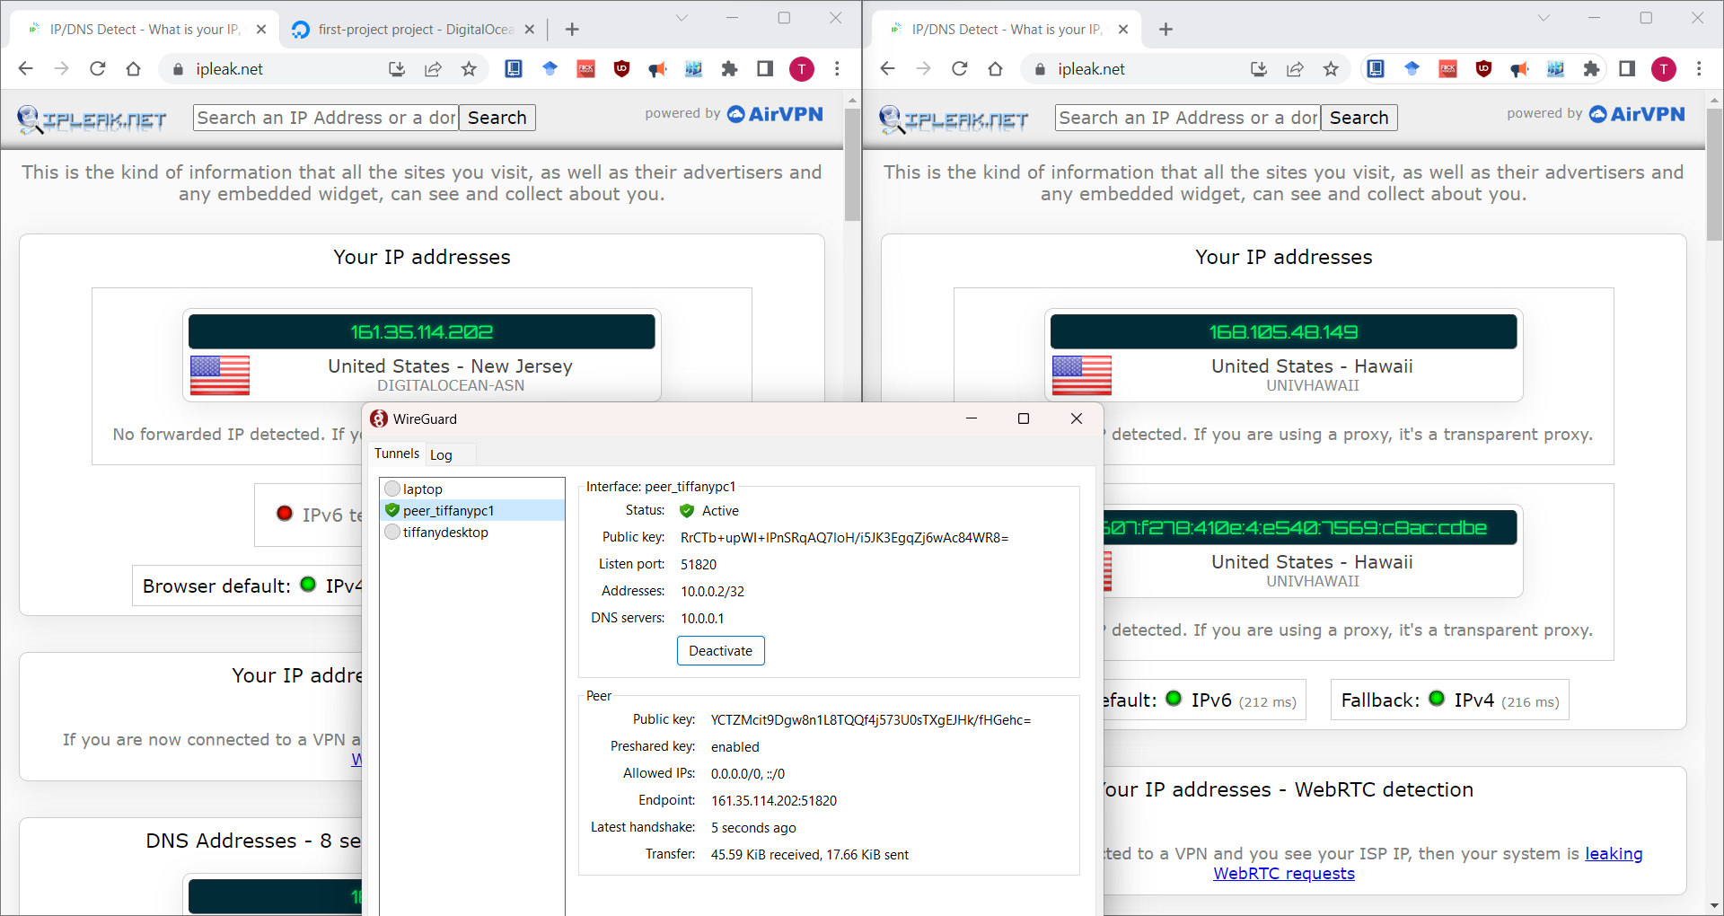This screenshot has width=1724, height=916.
Task: Switch to DigitalOcean first-project tab
Action: coord(413,30)
